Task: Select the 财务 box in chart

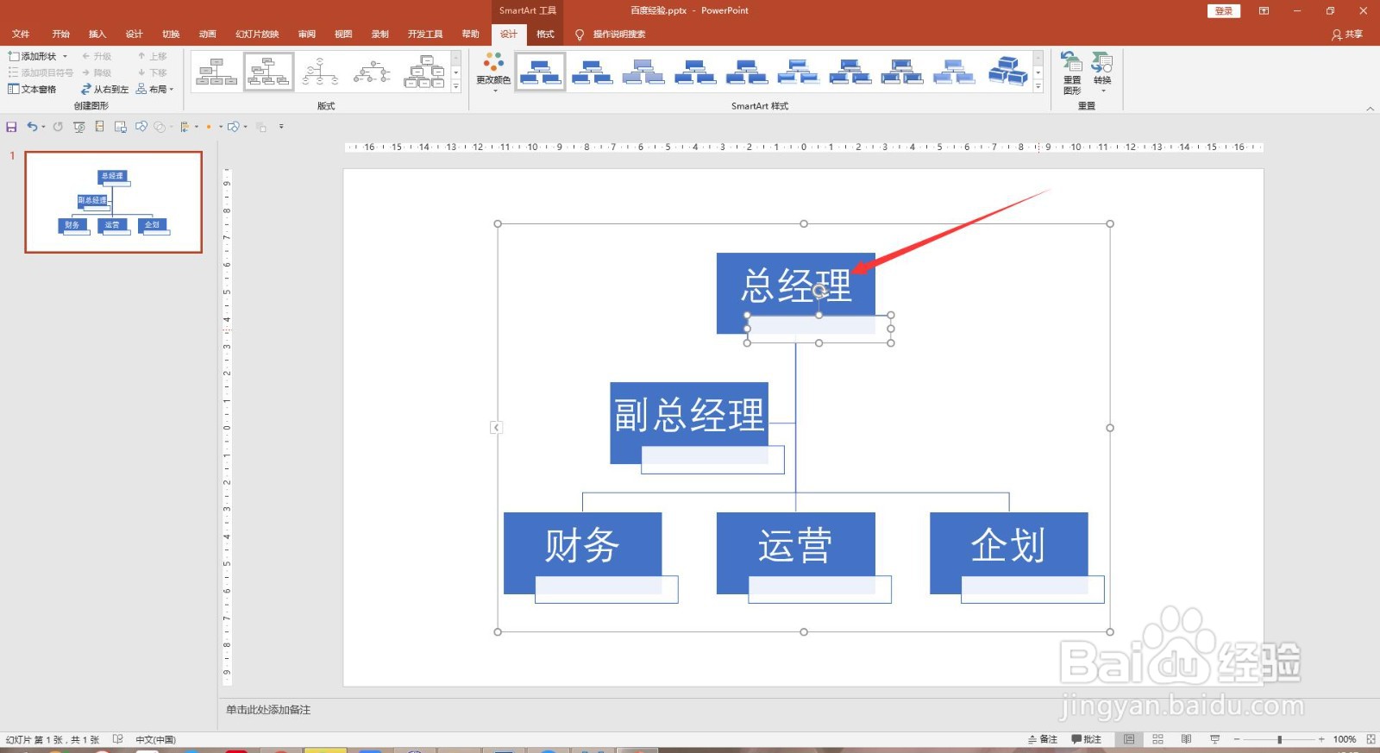Action: [x=582, y=552]
